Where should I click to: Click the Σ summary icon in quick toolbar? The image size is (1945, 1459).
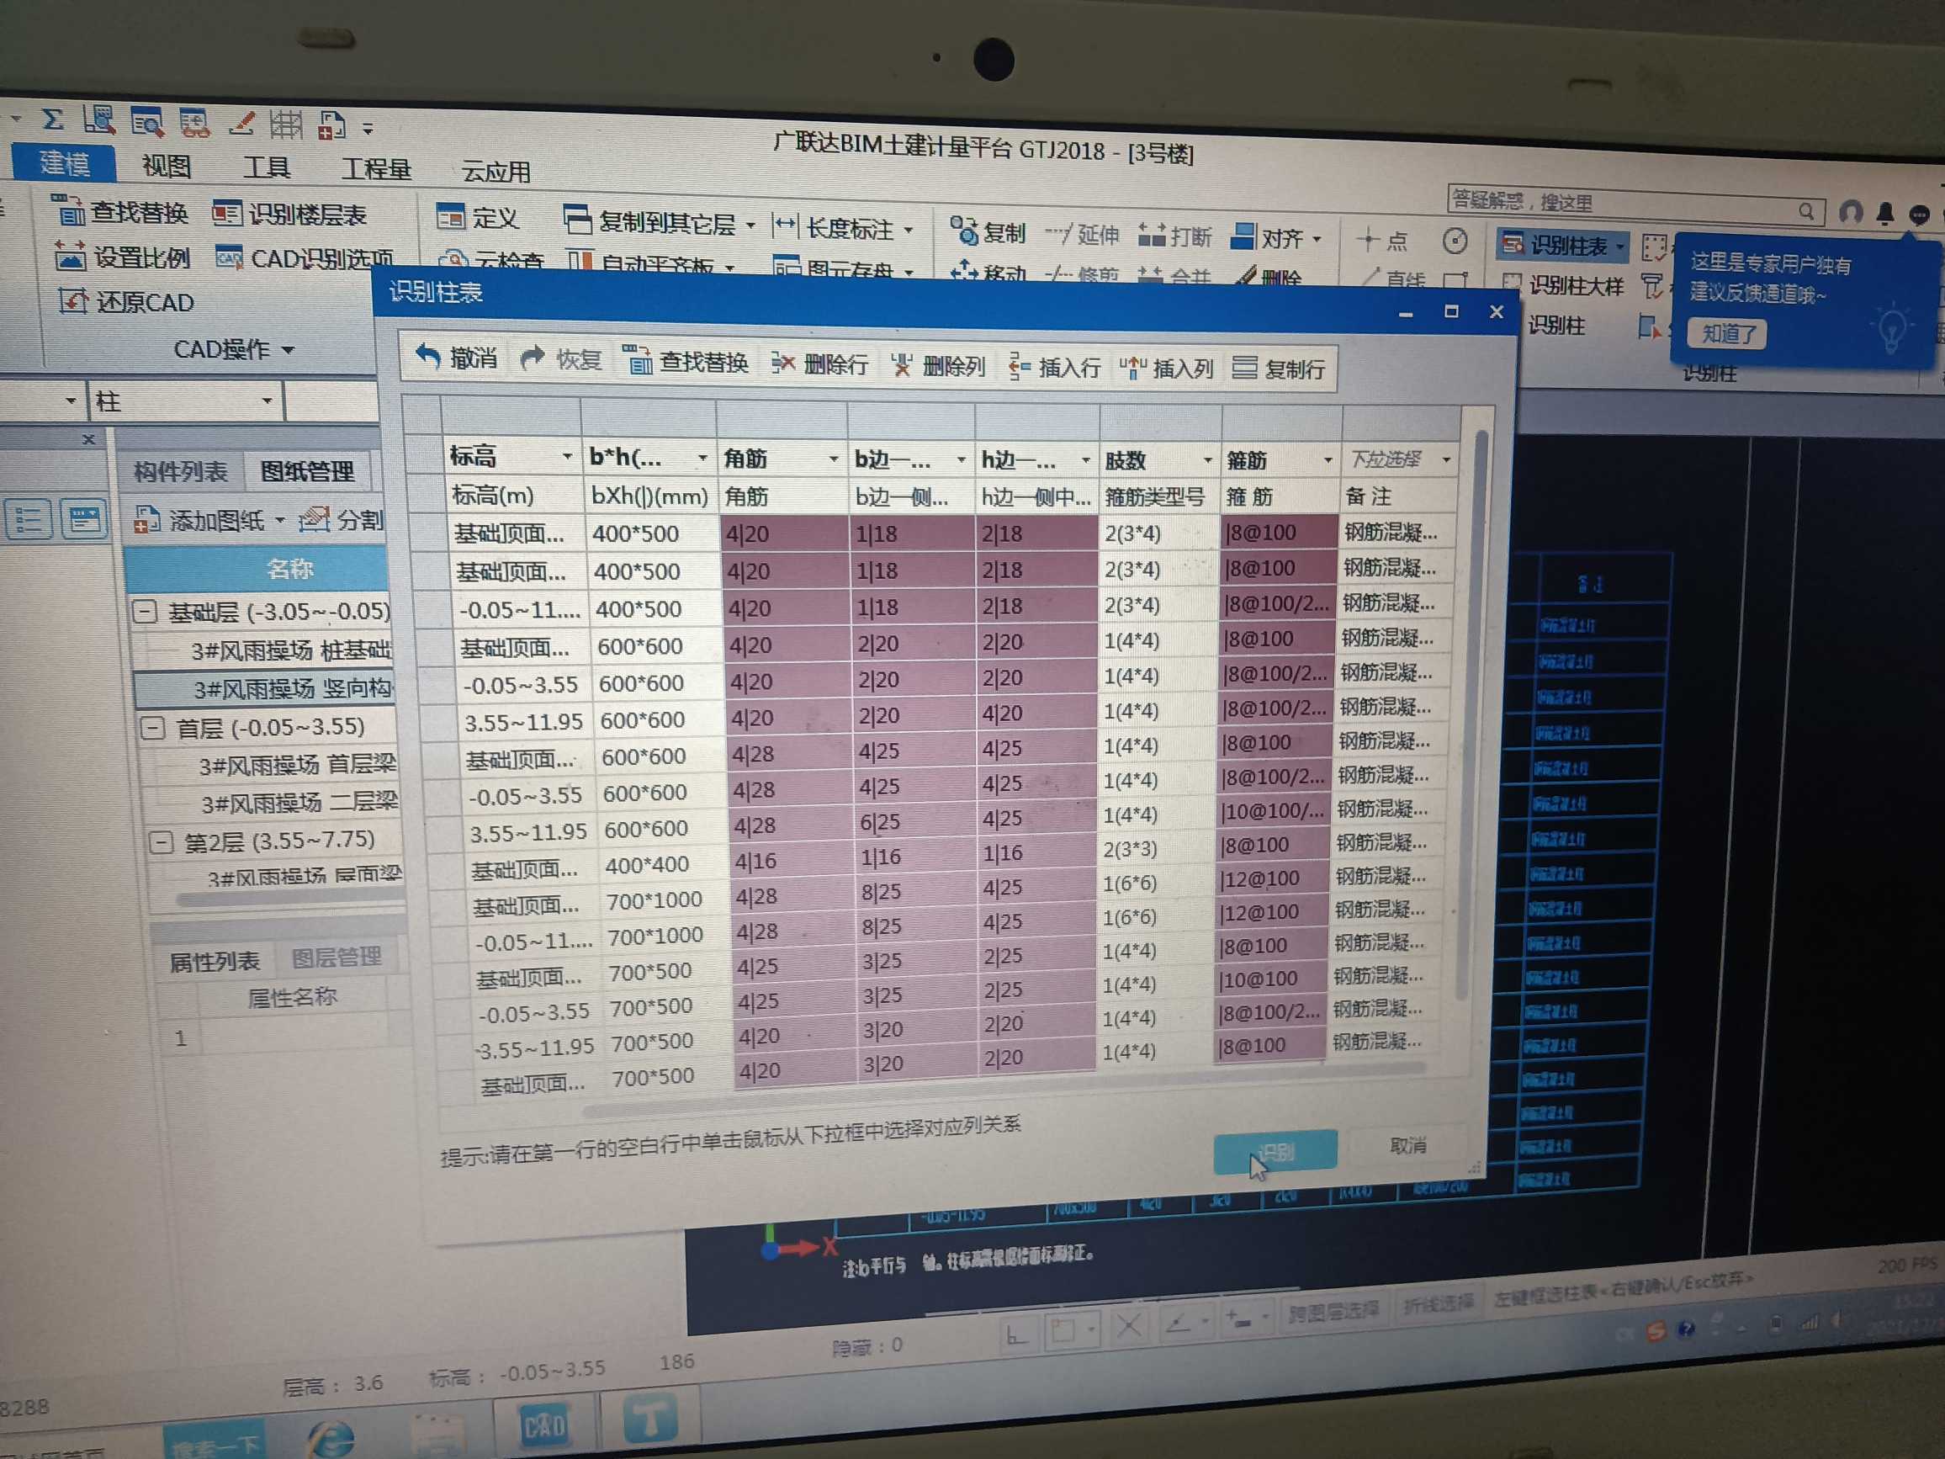pyautogui.click(x=53, y=119)
